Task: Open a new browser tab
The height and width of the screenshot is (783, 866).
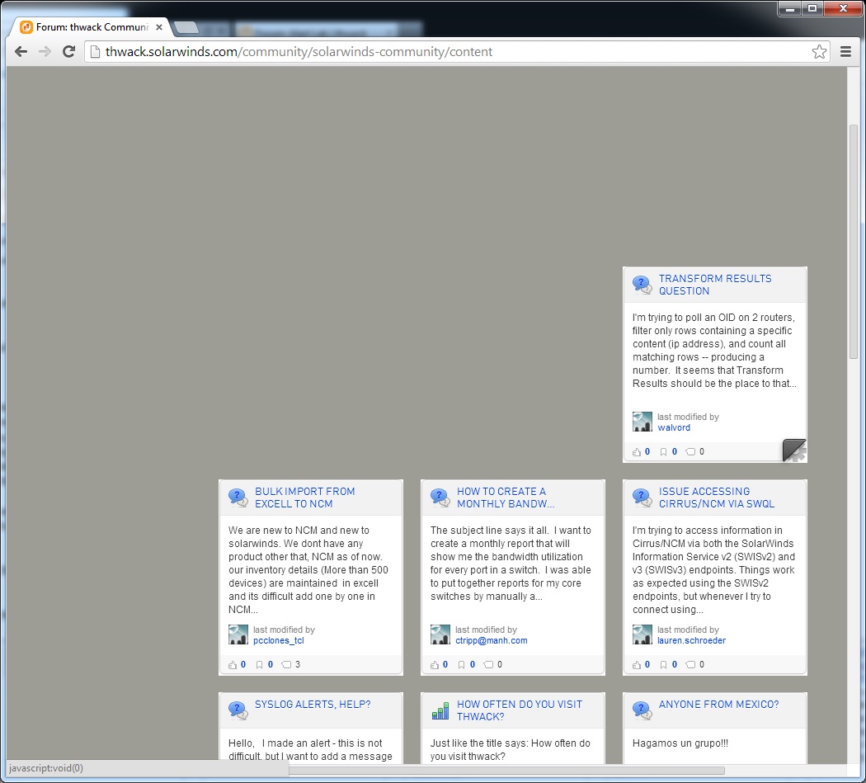Action: tap(186, 27)
